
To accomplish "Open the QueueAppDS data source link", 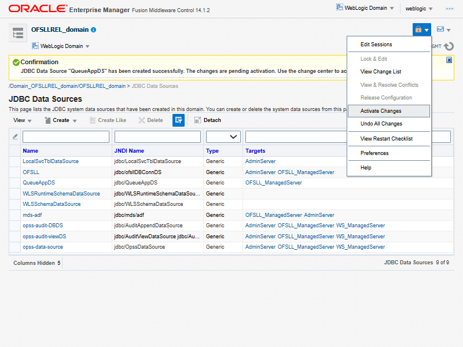I will 39,183.
